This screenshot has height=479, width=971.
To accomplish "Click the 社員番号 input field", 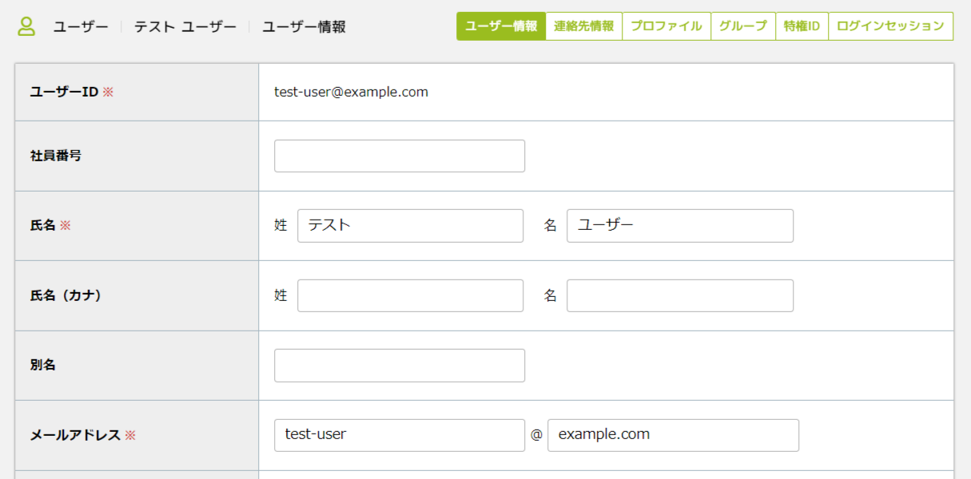I will [x=400, y=156].
